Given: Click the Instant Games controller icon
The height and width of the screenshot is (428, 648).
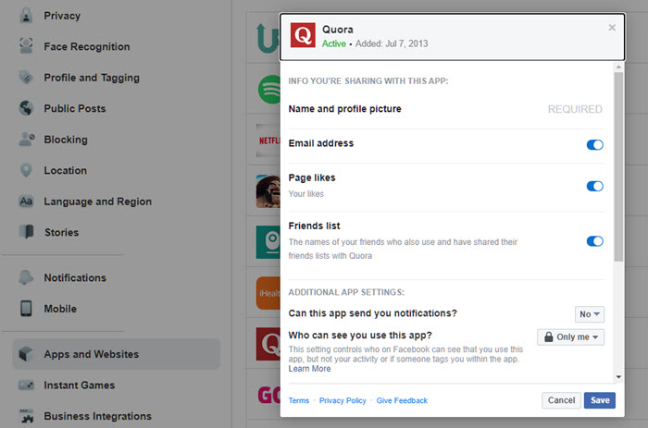Looking at the screenshot, I should [x=26, y=385].
